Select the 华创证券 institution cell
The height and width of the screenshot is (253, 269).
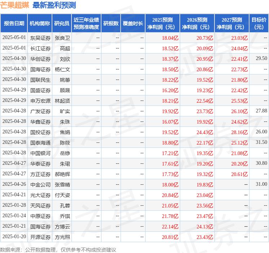click(40, 59)
